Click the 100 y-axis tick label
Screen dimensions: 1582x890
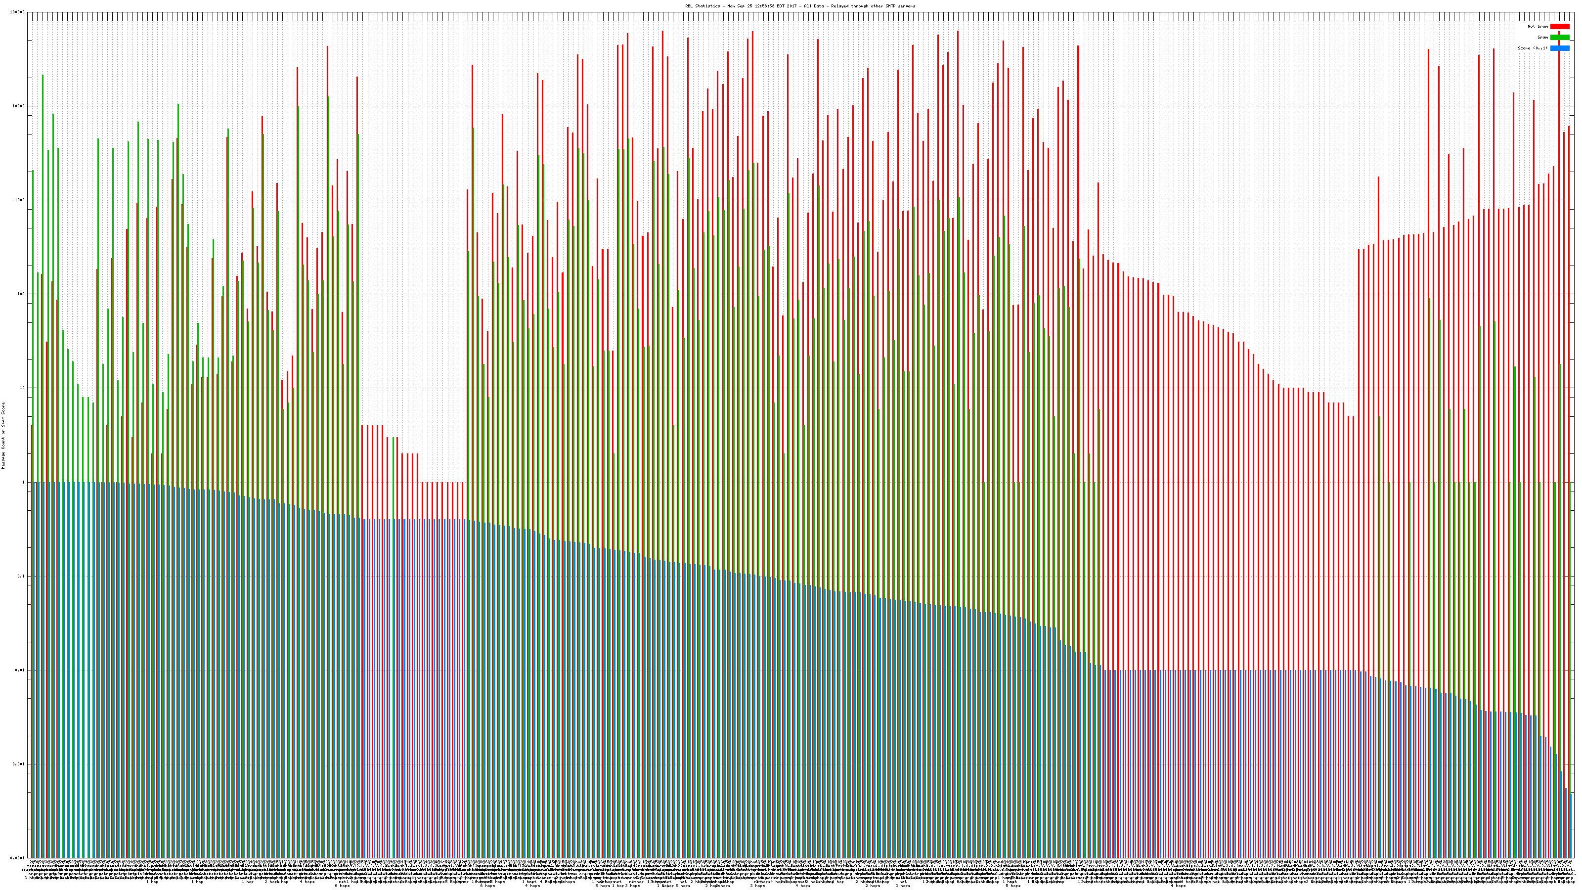tap(21, 294)
